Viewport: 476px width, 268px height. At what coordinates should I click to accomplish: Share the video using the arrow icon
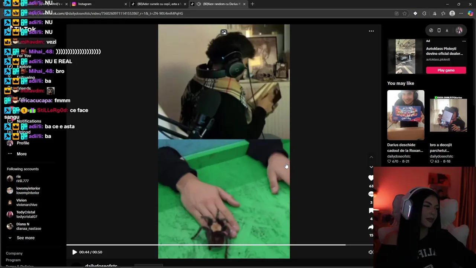coord(371,227)
